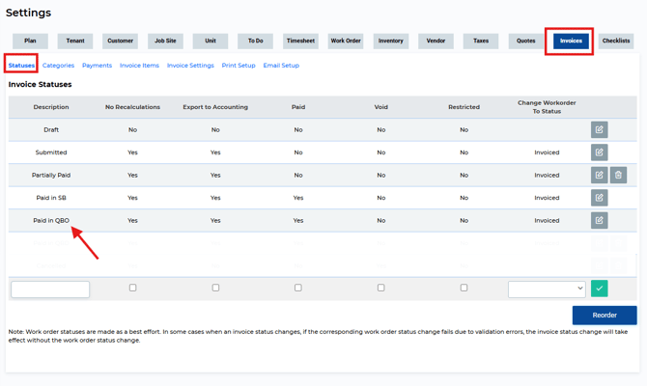Check Export to Accounting for new status
Viewport: 647px width, 386px height.
click(x=215, y=288)
